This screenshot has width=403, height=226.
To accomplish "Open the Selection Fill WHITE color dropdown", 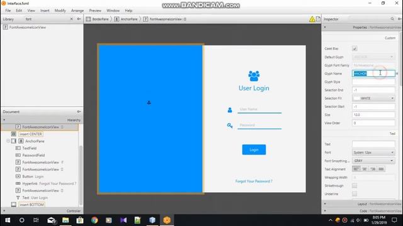I will [373, 99].
